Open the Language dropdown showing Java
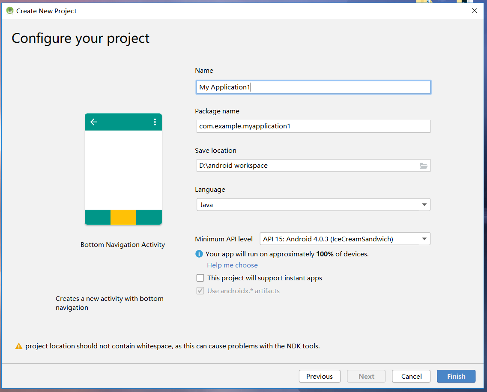 (x=314, y=205)
